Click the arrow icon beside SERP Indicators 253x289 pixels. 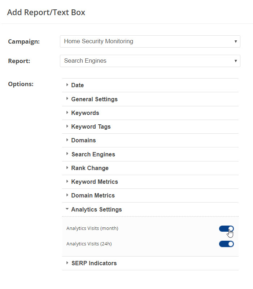coord(67,263)
